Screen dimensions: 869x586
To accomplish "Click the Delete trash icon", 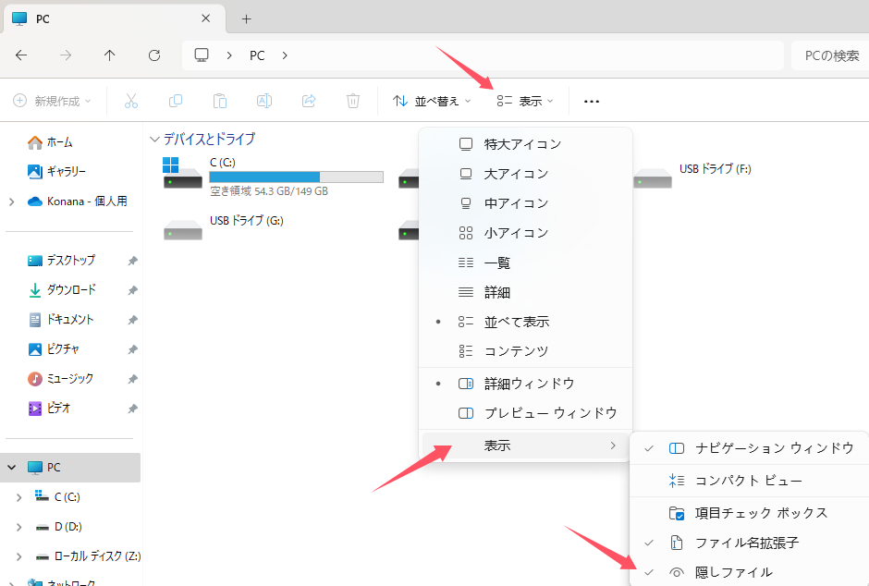I will [352, 100].
